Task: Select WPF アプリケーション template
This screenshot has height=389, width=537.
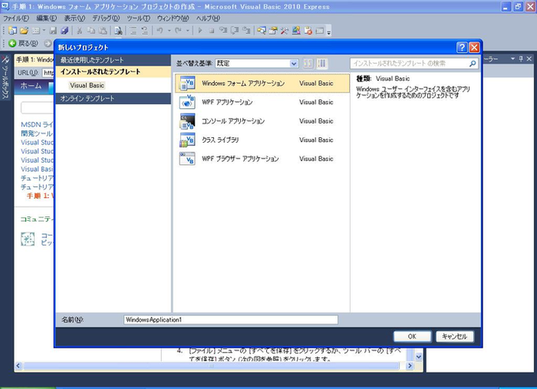Action: [262, 102]
